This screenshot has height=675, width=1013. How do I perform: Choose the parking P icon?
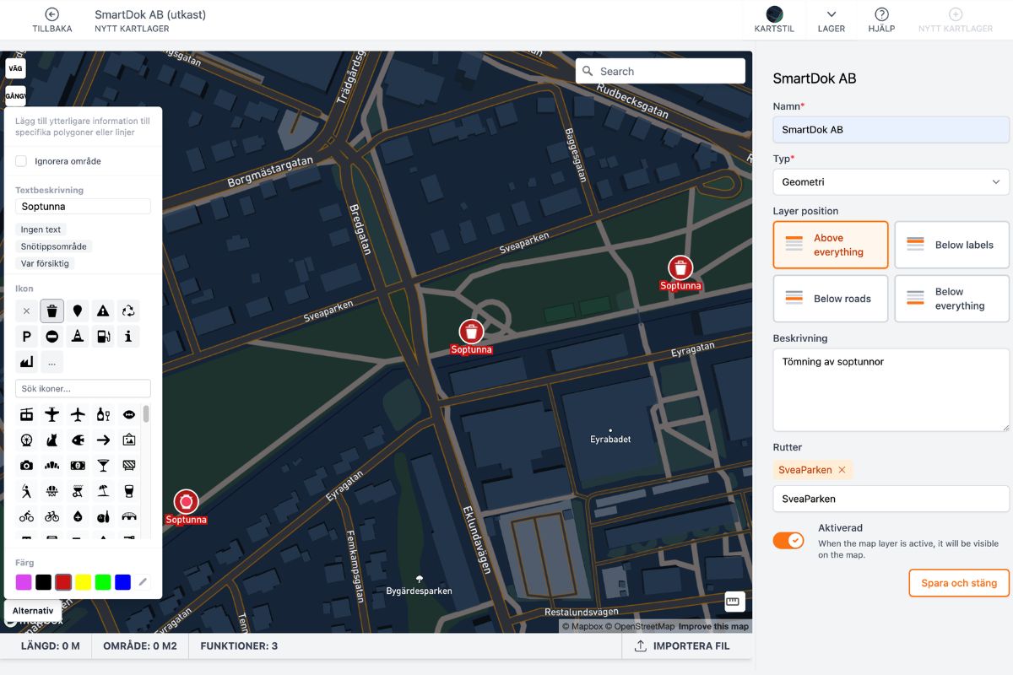(27, 337)
